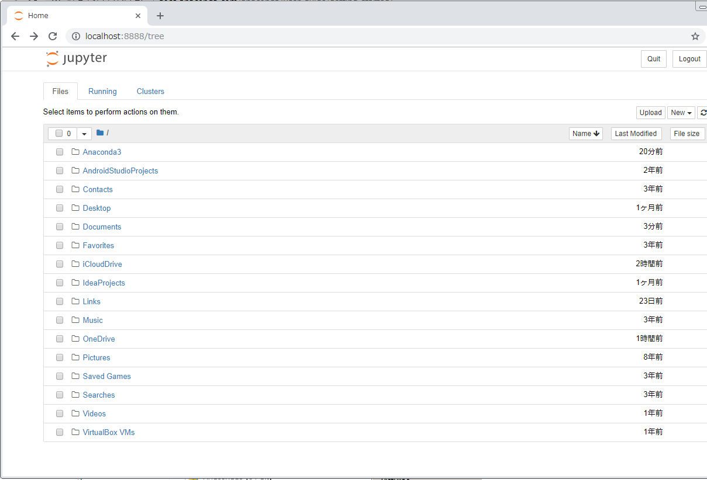Image resolution: width=707 pixels, height=480 pixels.
Task: Select the OneDrive row checkbox
Action: [60, 339]
